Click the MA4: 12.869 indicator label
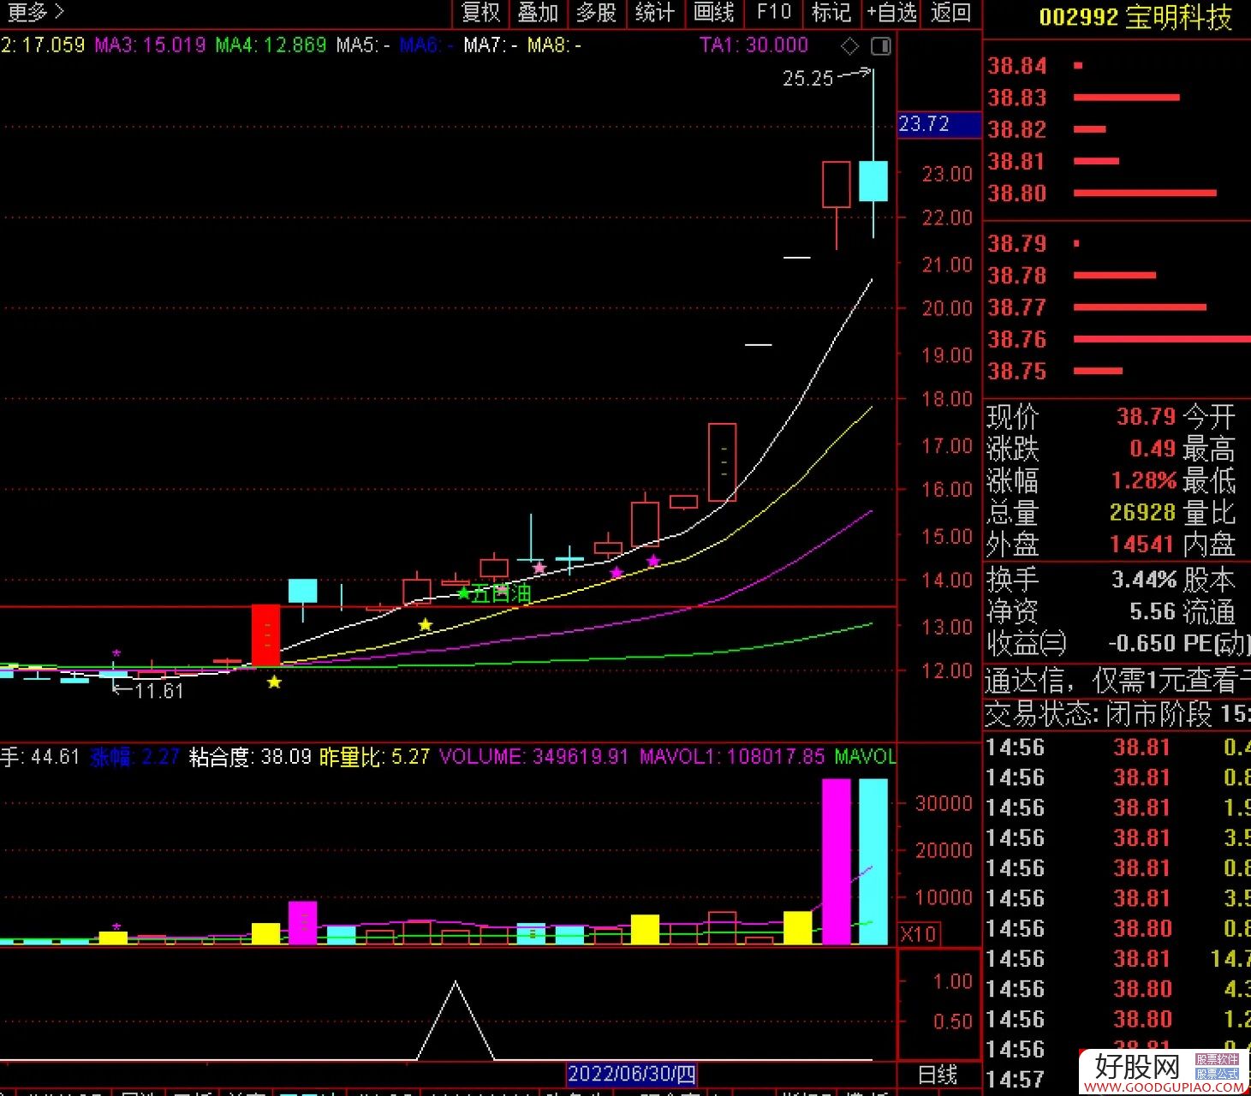 271,45
